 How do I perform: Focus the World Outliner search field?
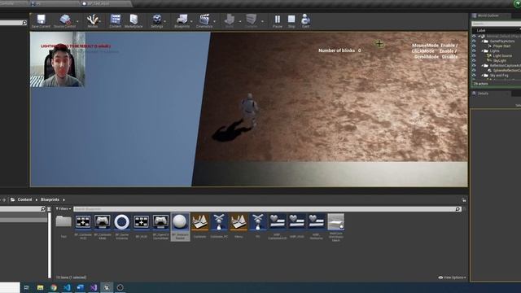[x=496, y=24]
